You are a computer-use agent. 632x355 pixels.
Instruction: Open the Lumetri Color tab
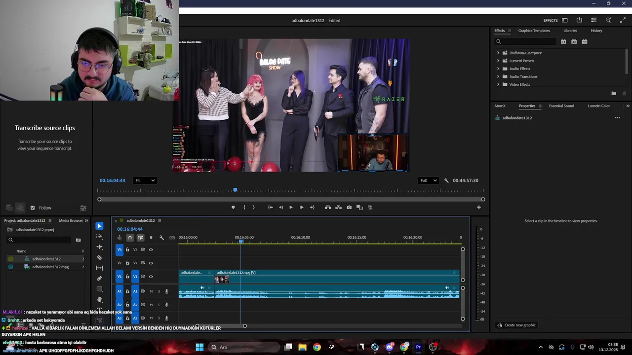click(598, 106)
